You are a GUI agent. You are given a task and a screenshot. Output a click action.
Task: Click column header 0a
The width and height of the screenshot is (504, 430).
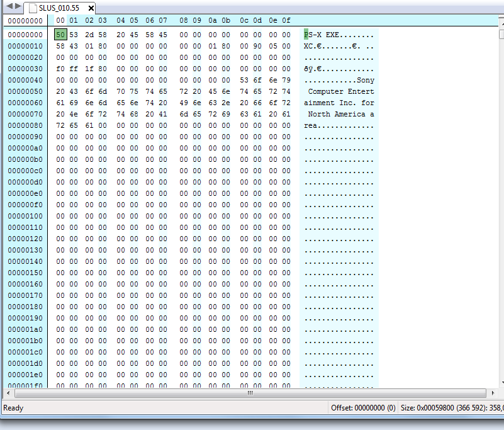click(213, 21)
